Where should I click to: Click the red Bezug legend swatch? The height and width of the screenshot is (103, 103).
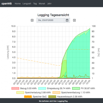pos(15,88)
